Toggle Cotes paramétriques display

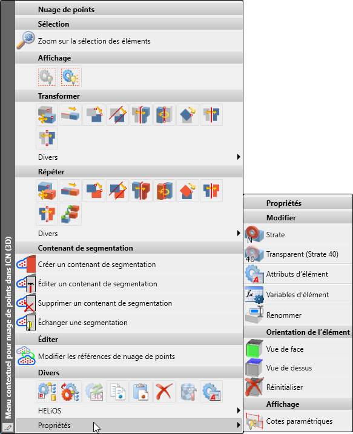(298, 421)
